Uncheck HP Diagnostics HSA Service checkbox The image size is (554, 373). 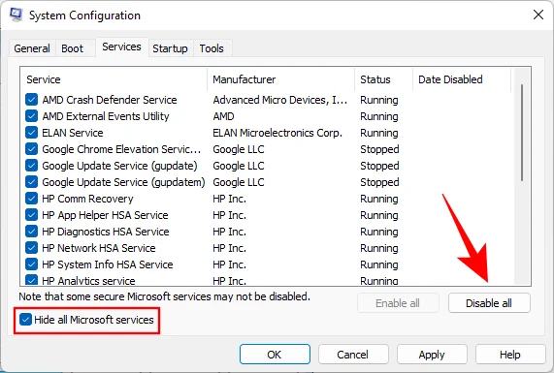pos(31,232)
